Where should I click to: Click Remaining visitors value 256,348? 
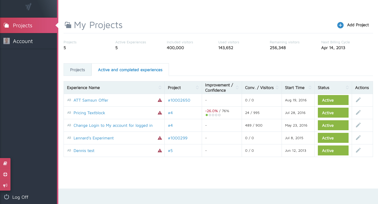(x=278, y=48)
